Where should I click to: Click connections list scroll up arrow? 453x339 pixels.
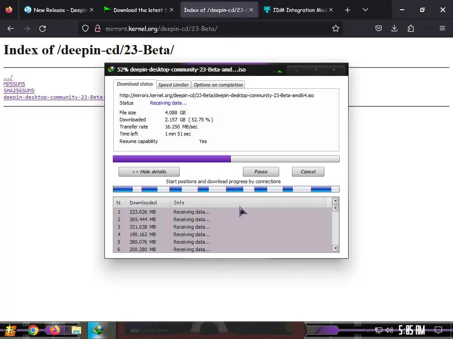(x=335, y=201)
